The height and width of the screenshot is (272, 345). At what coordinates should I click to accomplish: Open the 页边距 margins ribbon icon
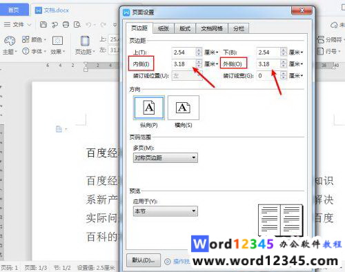[85, 41]
